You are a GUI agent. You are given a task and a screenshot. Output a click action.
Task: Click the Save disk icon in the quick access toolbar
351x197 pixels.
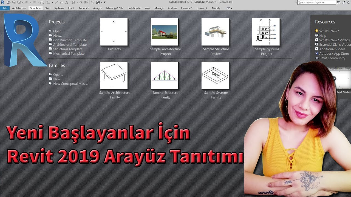tap(14, 2)
